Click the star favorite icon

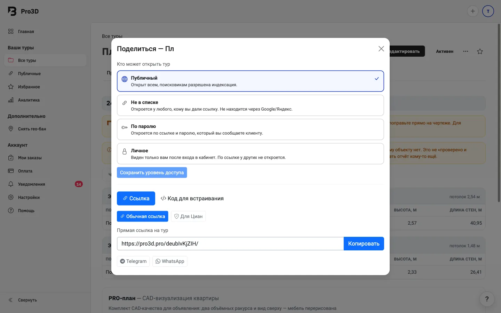click(480, 51)
